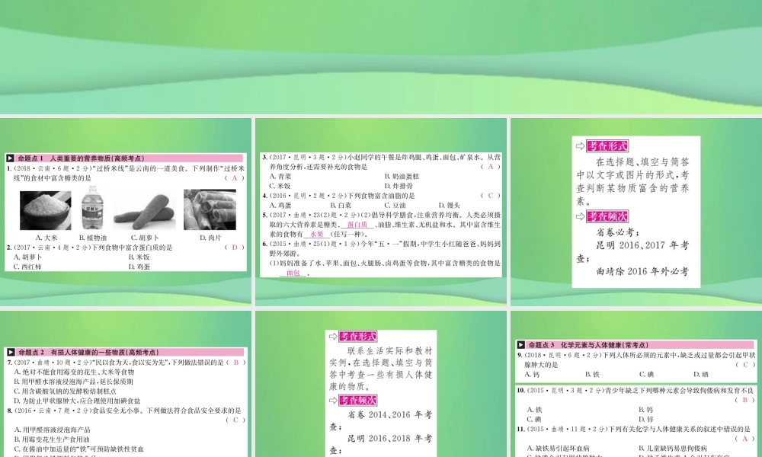
Task: Click option D. 炸排骨 in question 3
Action: point(399,186)
